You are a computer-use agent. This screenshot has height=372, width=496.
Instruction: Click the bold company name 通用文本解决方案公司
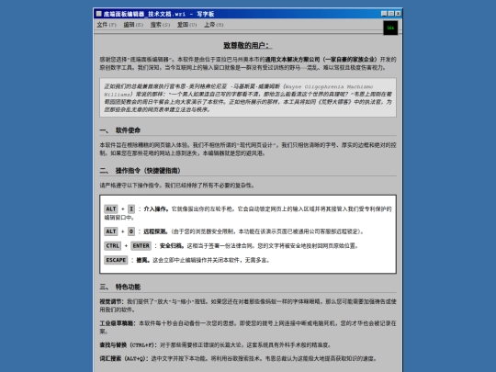(x=292, y=59)
